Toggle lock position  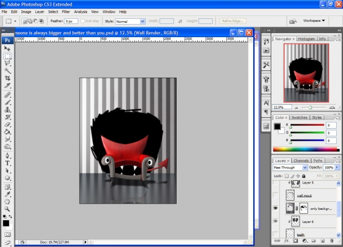pos(298,176)
